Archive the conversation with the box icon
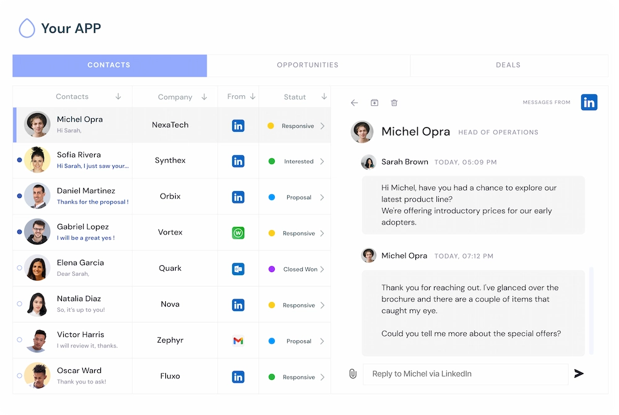Viewport: 619px width, 415px height. tap(374, 103)
